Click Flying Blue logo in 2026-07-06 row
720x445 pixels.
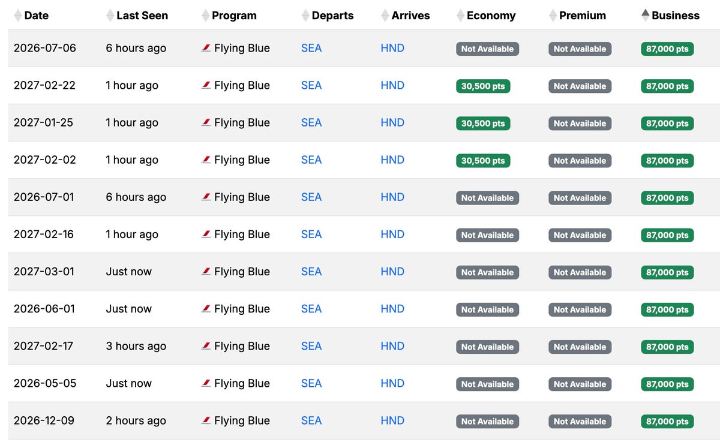coord(206,49)
